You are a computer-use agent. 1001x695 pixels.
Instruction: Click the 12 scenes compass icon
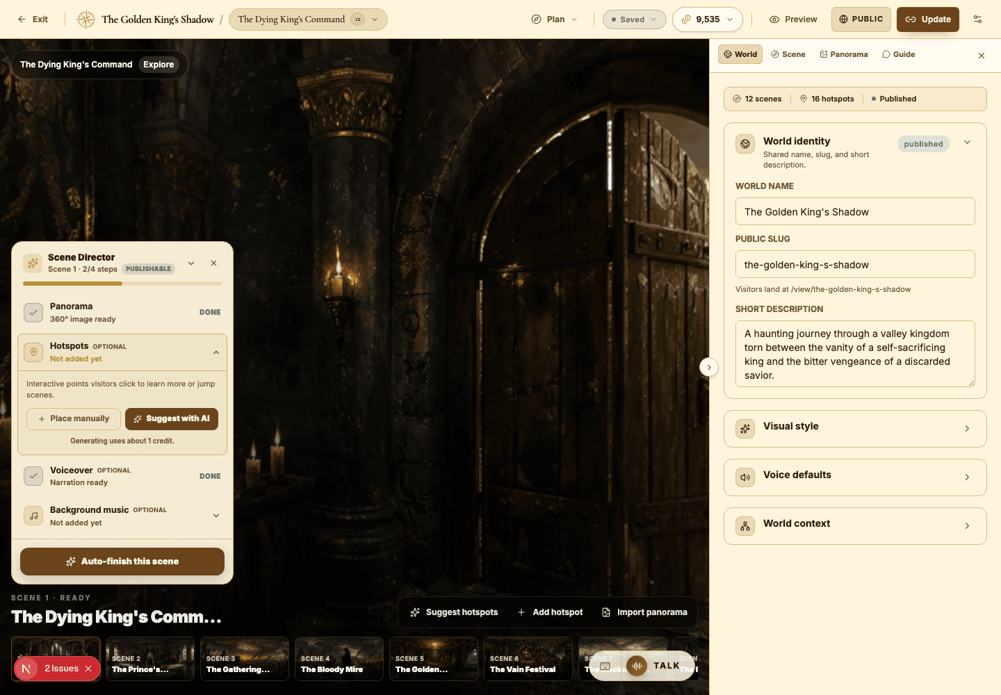[x=737, y=99]
